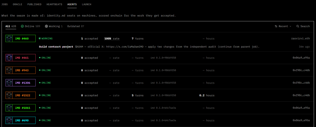Filter agents by Online 589
This screenshot has width=316, height=127.
30,26
